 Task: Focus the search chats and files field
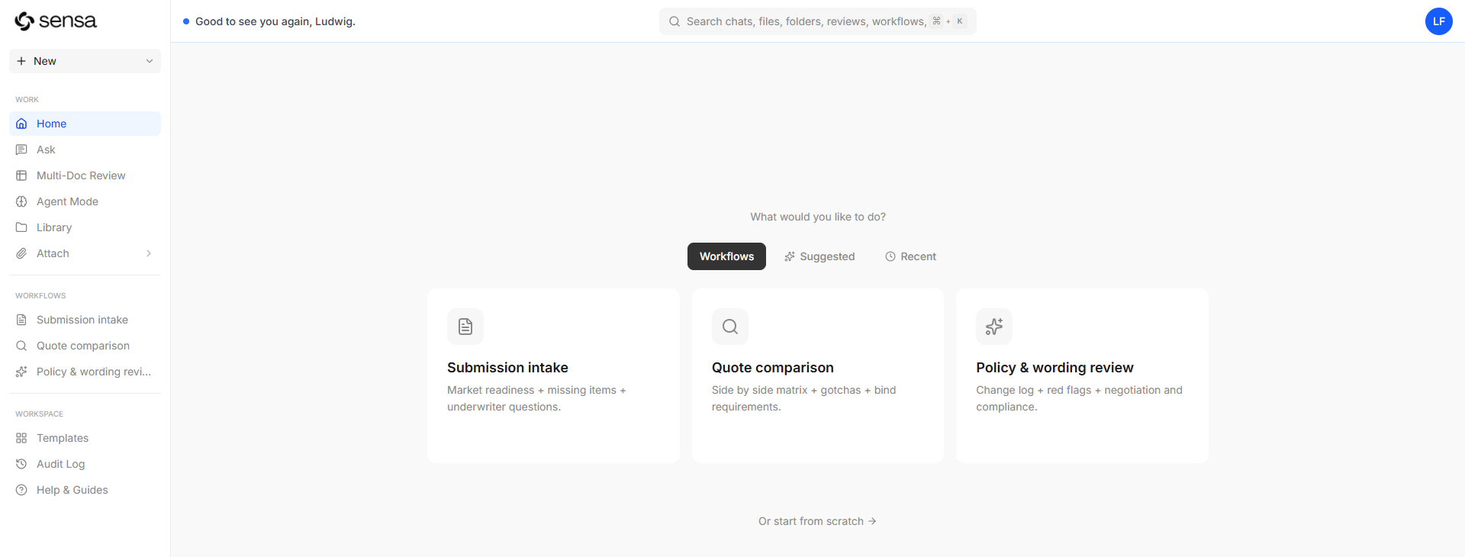[817, 21]
